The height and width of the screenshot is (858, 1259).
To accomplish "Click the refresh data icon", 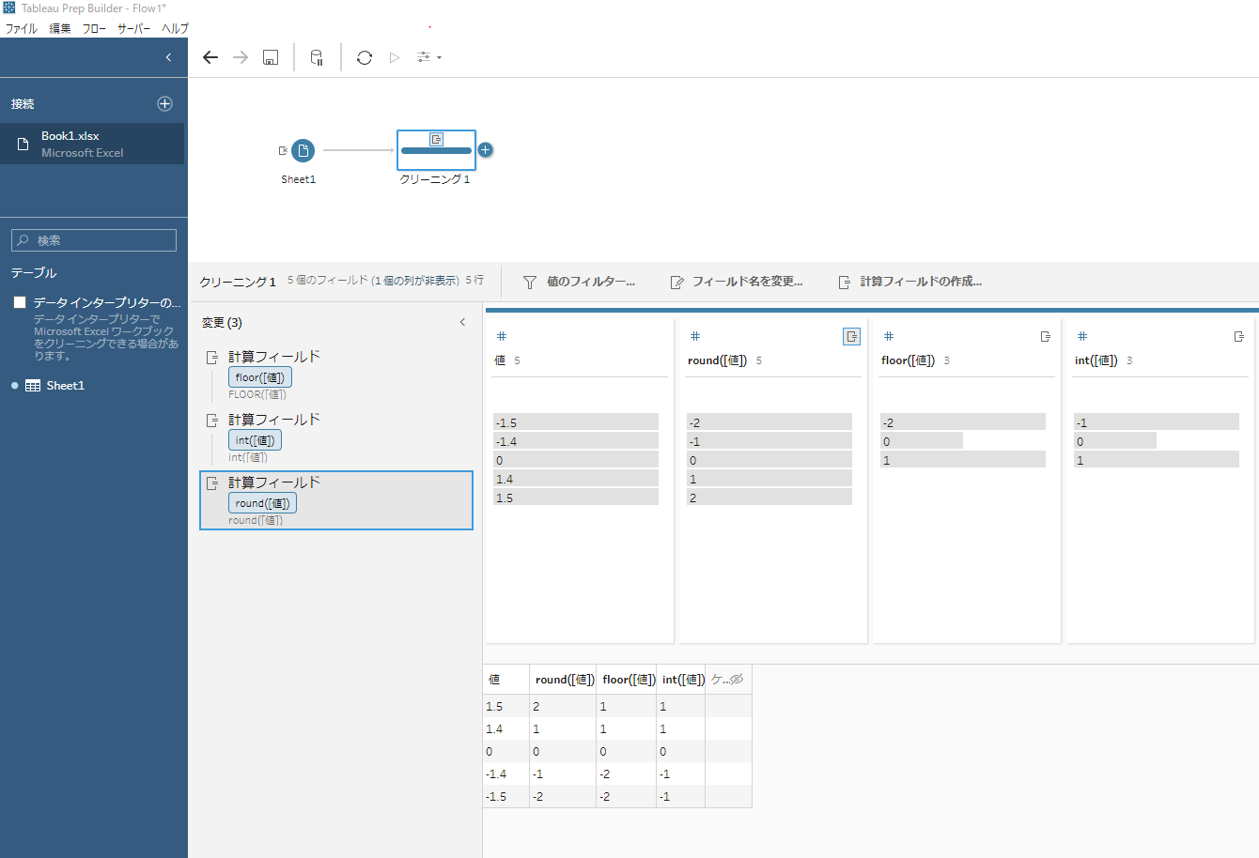I will point(365,57).
